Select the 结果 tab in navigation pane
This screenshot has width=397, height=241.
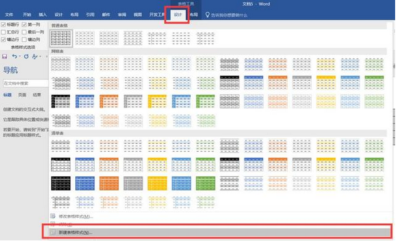[37, 95]
